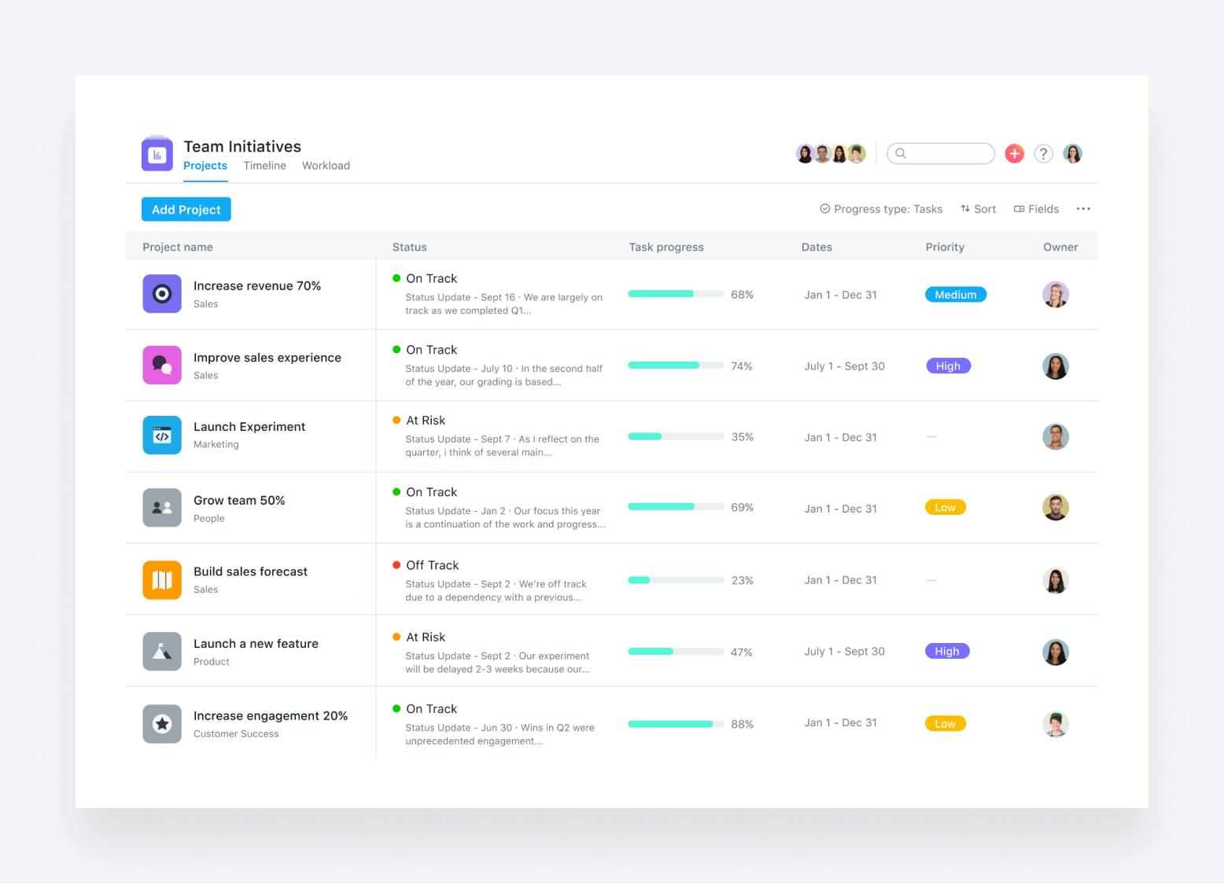1224x893 pixels.
Task: Open the Sort options menu
Action: click(978, 209)
